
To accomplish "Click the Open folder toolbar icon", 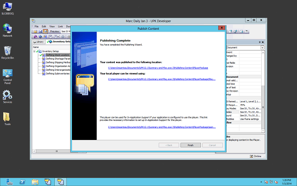I will pyautogui.click(x=35, y=32).
